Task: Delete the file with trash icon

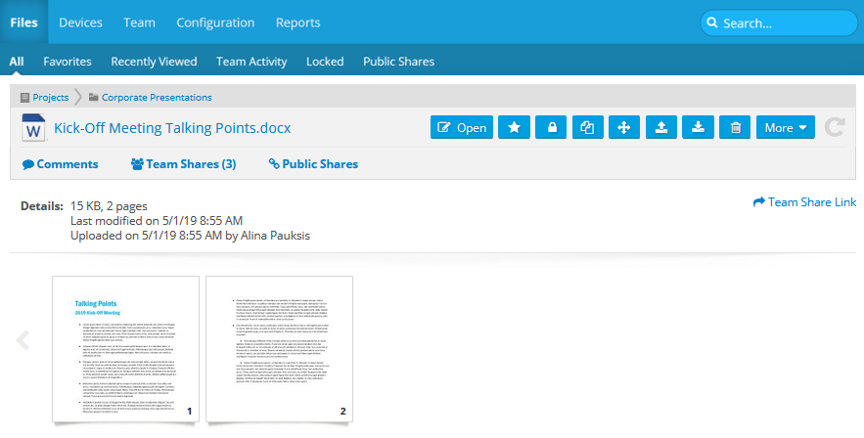Action: coord(735,128)
